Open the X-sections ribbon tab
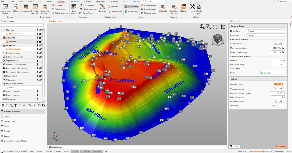 (x=100, y=1)
